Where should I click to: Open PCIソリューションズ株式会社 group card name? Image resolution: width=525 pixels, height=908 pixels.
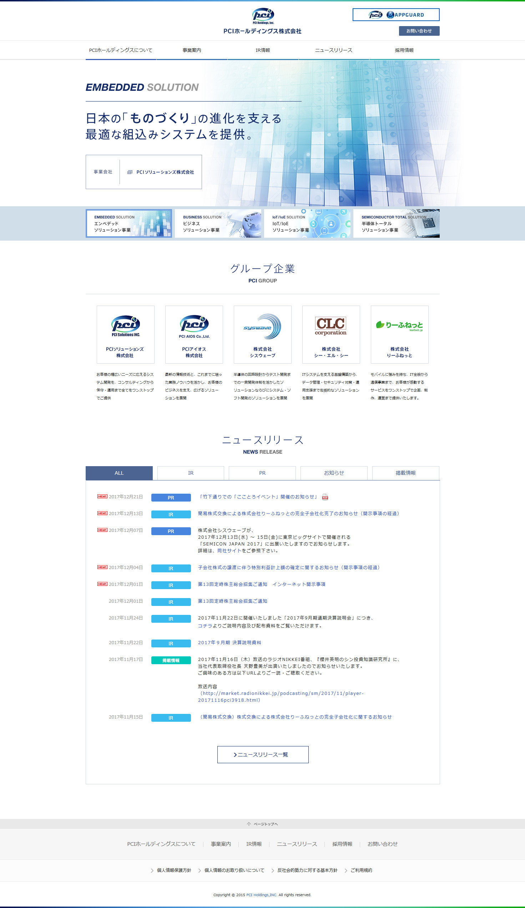(125, 352)
